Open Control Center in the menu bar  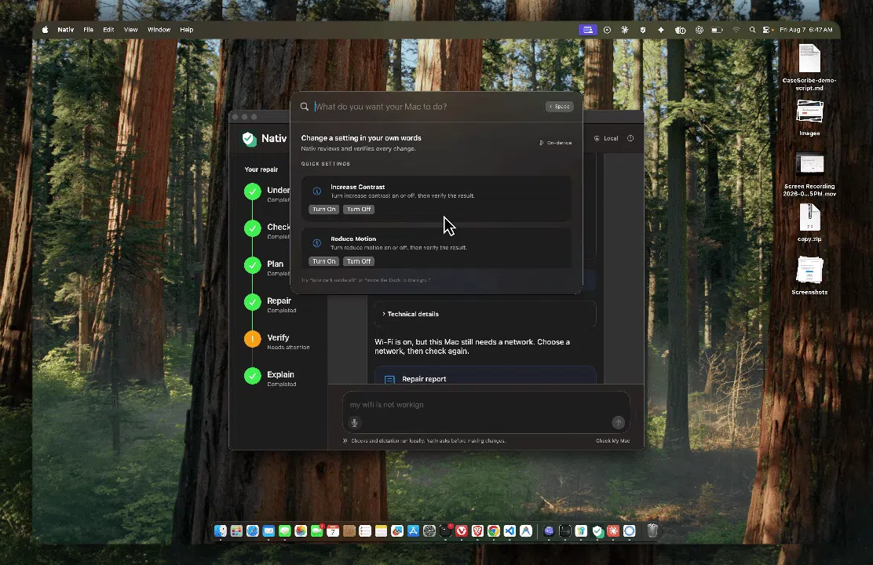(766, 30)
